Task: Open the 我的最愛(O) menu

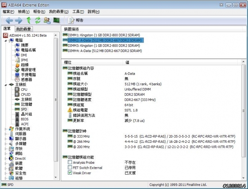Action: (x=59, y=12)
